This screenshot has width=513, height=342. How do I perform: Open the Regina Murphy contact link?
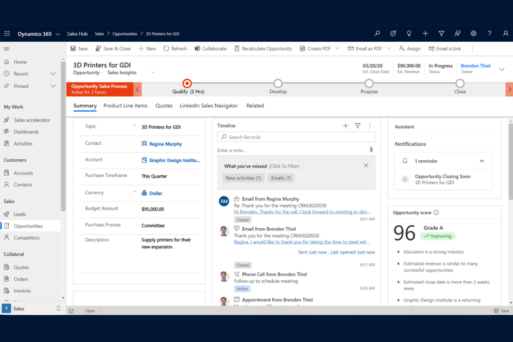pos(165,144)
